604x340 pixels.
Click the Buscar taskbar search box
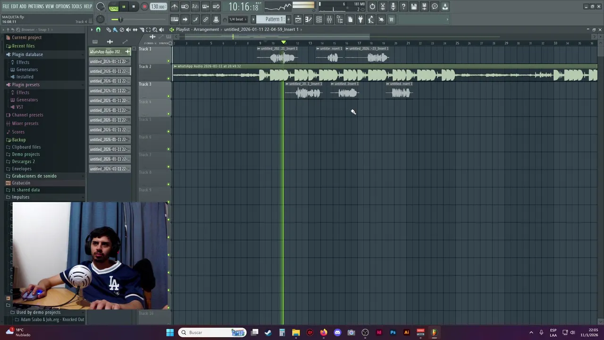pyautogui.click(x=212, y=332)
